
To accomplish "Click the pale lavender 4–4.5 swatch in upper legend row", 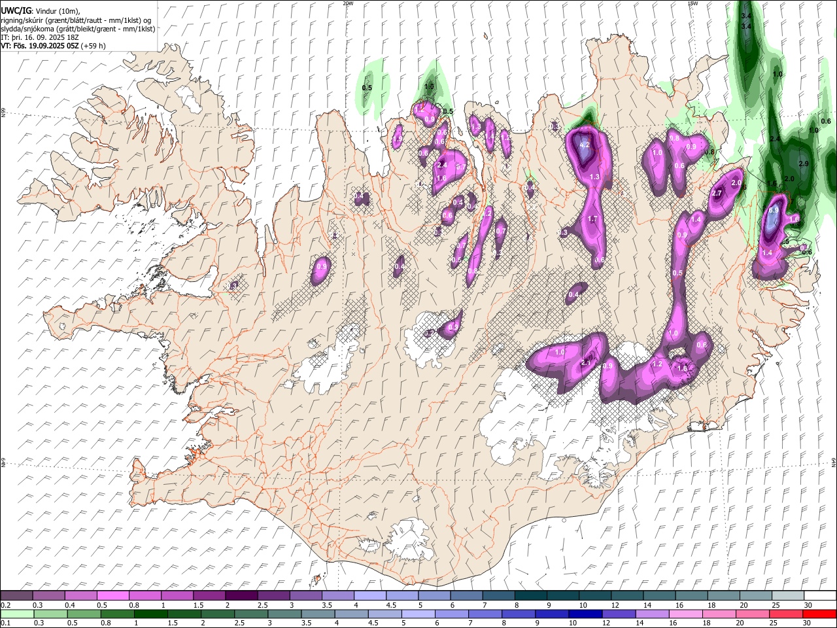I will 369,595.
